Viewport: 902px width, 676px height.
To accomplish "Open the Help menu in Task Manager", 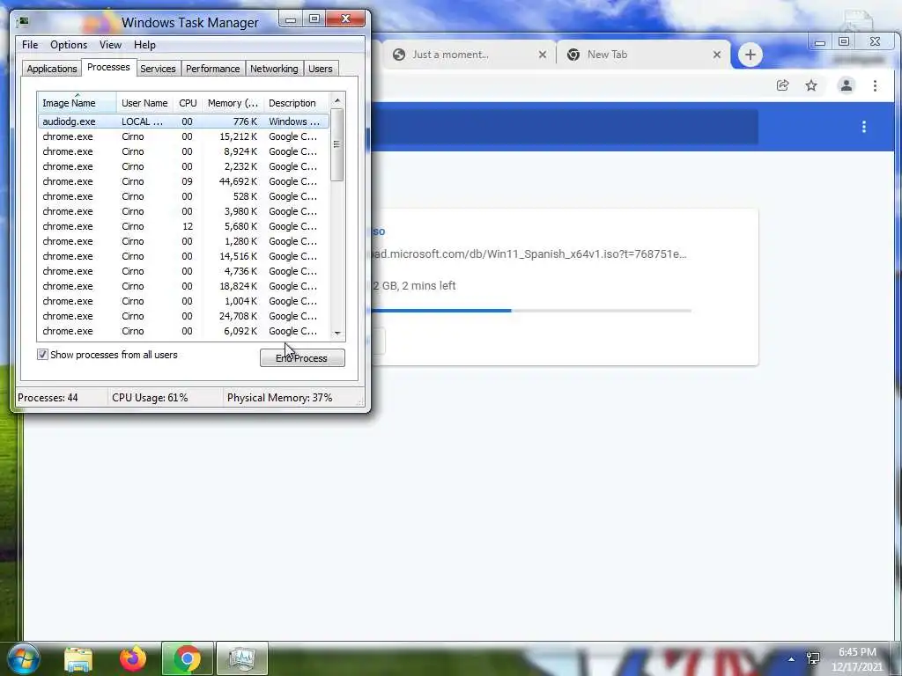I will point(144,45).
